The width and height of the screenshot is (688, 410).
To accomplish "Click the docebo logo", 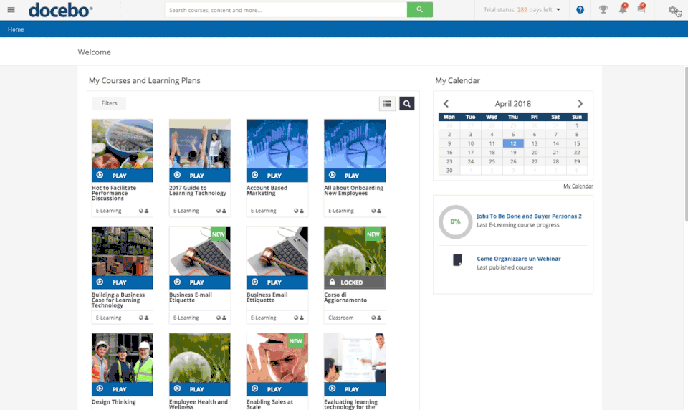I will pos(60,10).
